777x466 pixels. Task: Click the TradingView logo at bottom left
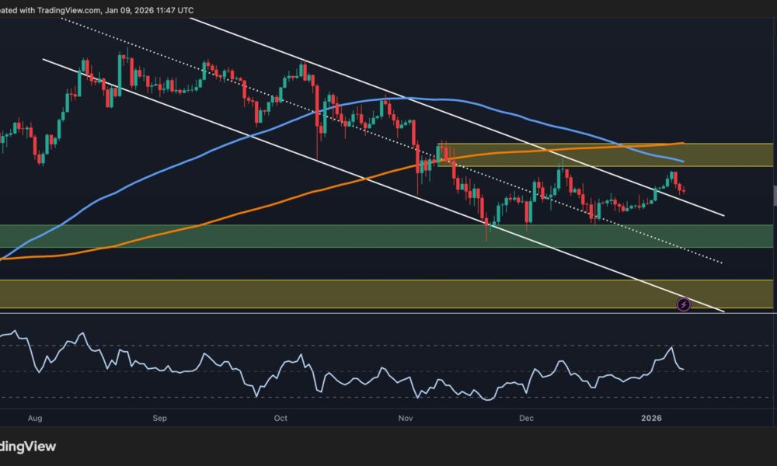29,447
